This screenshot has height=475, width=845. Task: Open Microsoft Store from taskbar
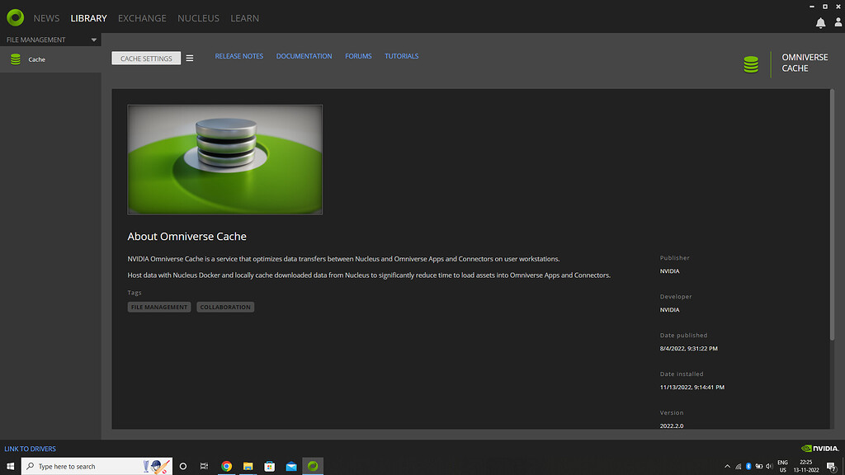270,467
